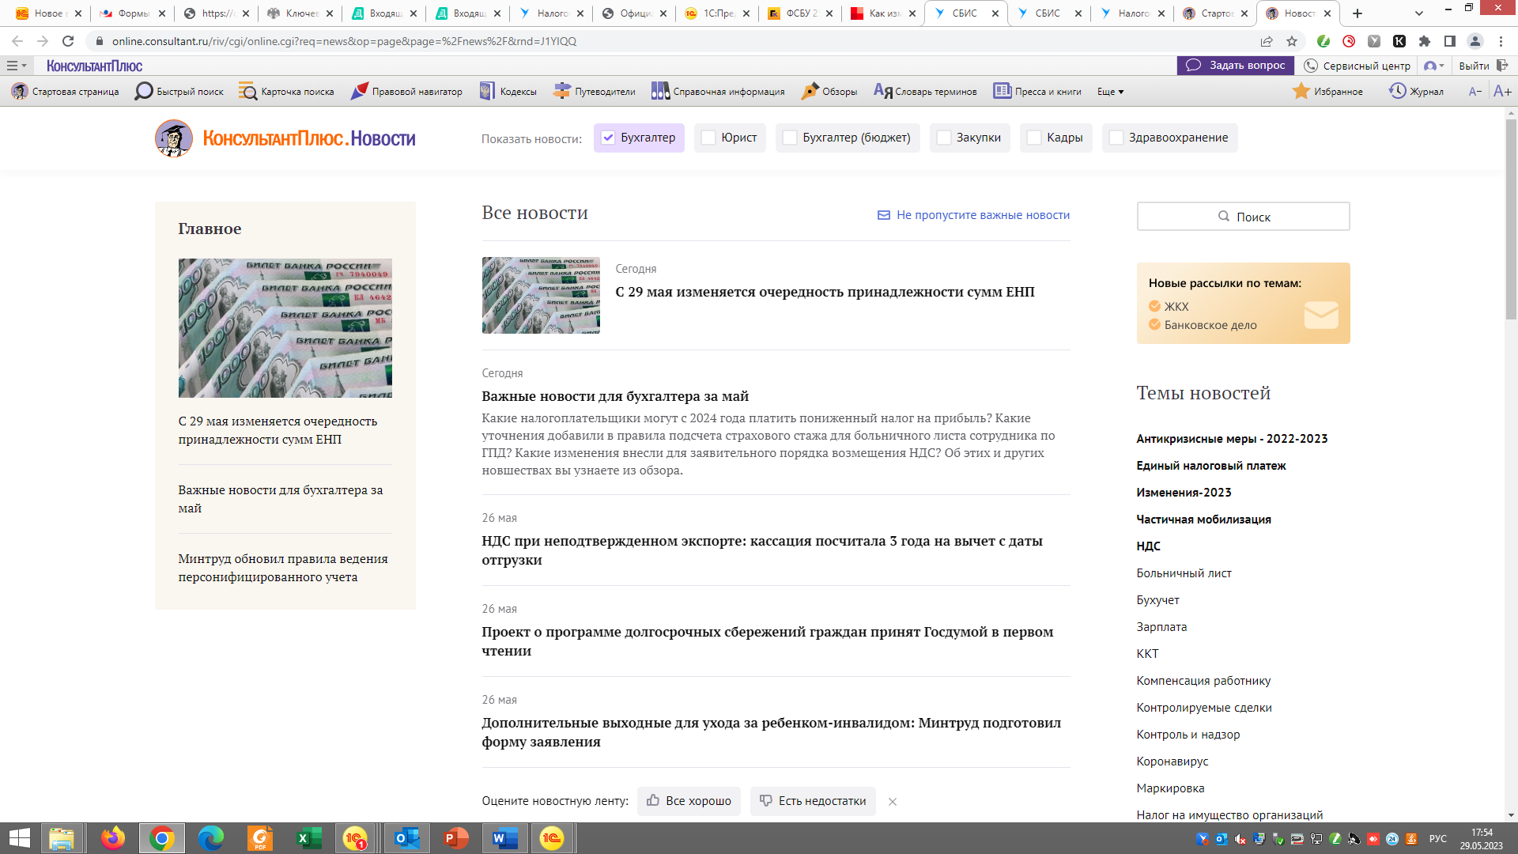The height and width of the screenshot is (854, 1518).
Task: Increase font size with A+ button
Action: coord(1502,92)
